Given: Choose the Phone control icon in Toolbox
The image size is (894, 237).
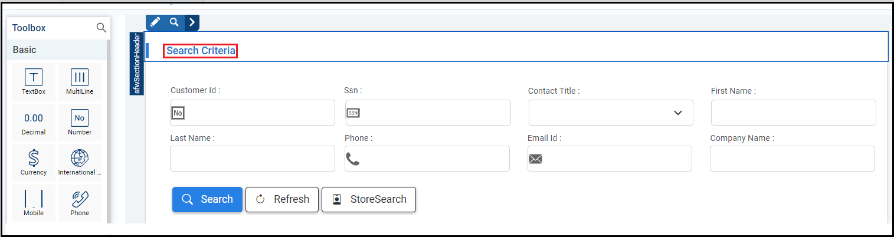Looking at the screenshot, I should [80, 203].
